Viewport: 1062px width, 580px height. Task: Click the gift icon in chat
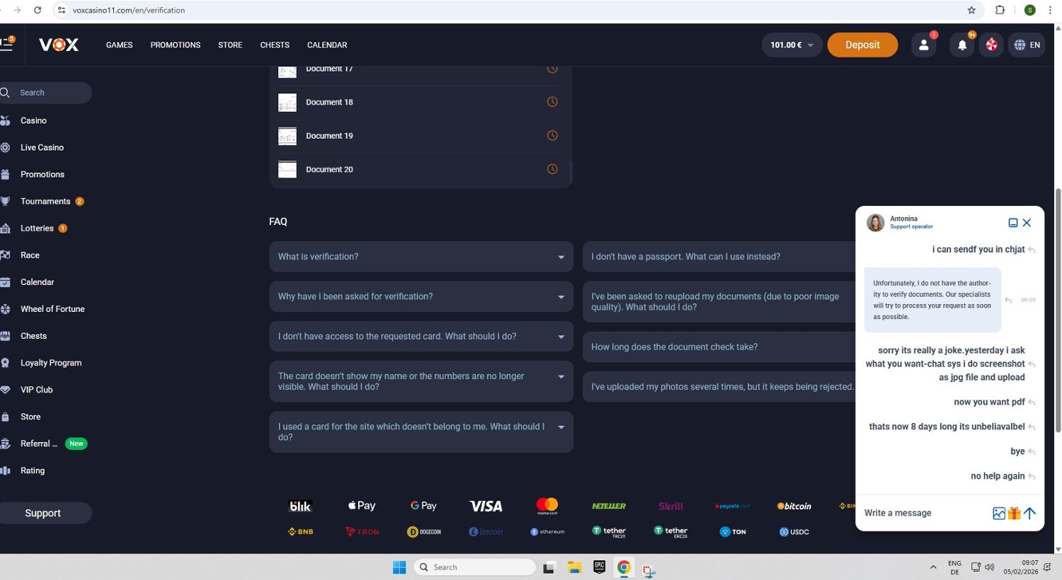point(1014,514)
